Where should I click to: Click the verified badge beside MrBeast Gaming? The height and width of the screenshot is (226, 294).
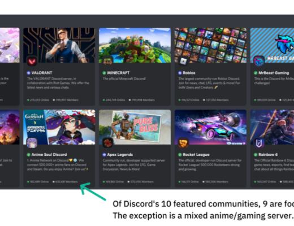[256, 73]
